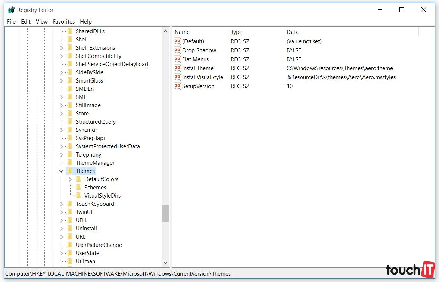Image resolution: width=439 pixels, height=282 pixels.
Task: Click the InstallVisualStyle value icon
Action: pyautogui.click(x=178, y=77)
